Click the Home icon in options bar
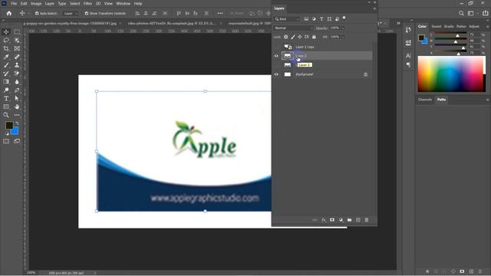 click(9, 13)
